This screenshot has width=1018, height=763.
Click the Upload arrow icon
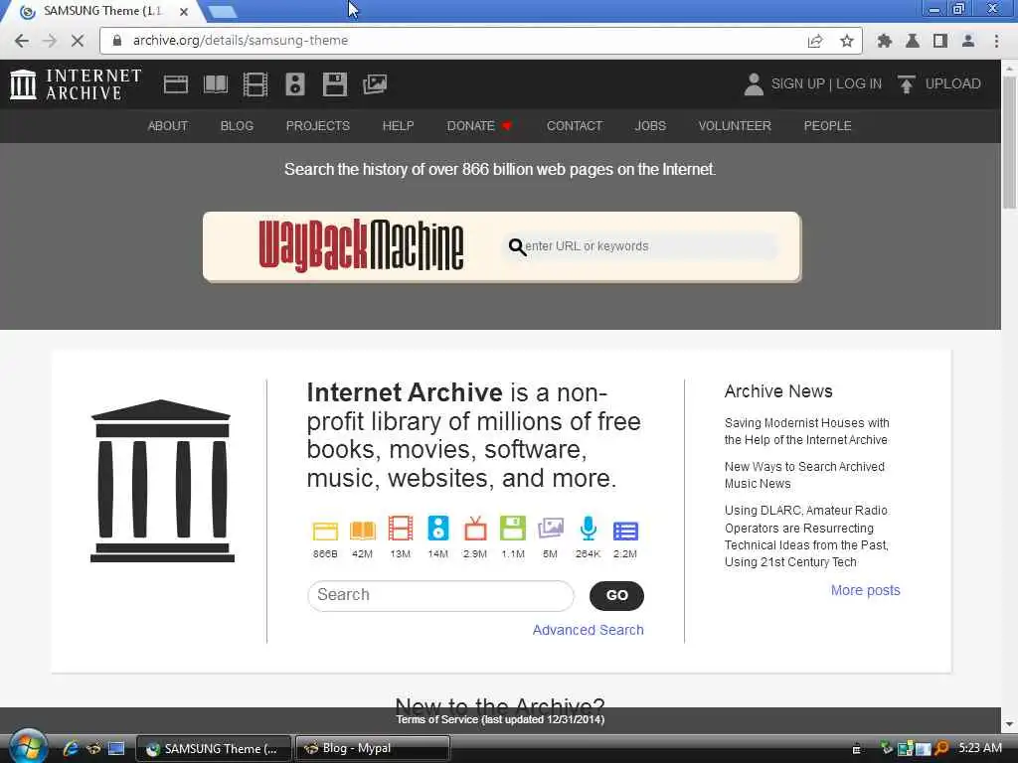pyautogui.click(x=907, y=84)
